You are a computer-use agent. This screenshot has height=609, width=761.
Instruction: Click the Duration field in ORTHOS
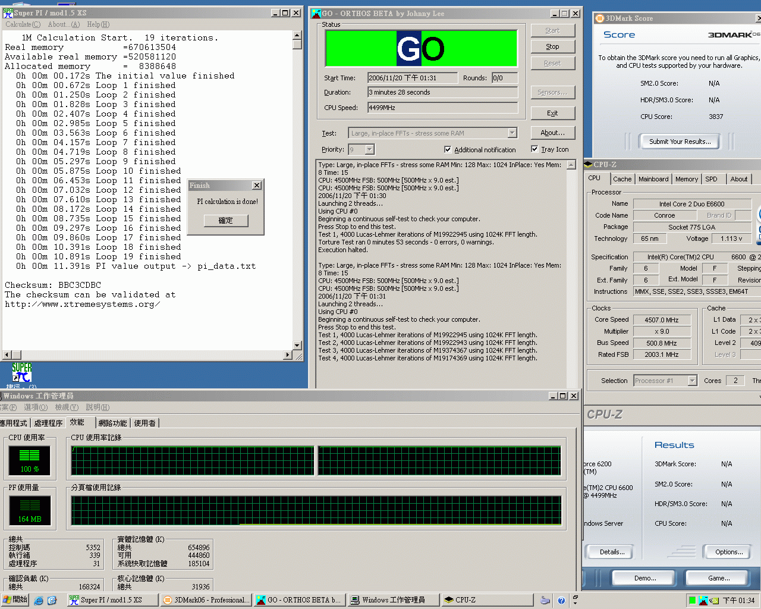pyautogui.click(x=442, y=92)
